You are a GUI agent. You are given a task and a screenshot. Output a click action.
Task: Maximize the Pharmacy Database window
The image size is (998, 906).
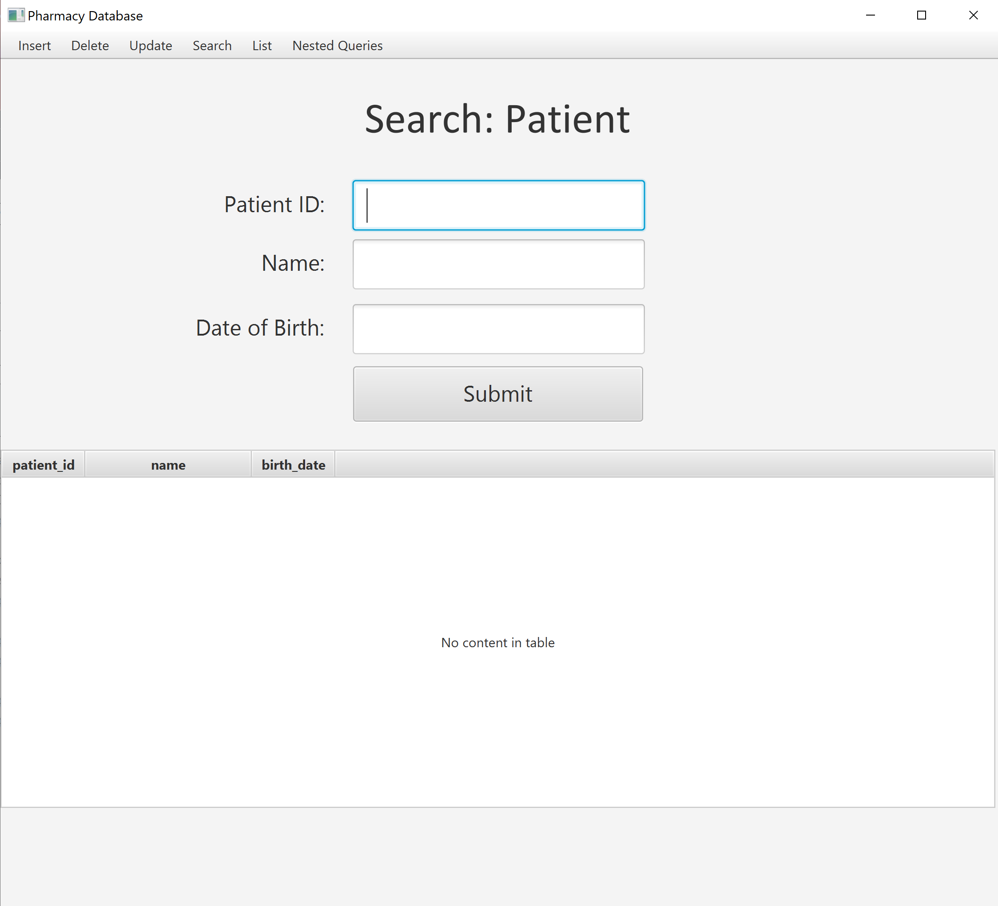[x=921, y=16]
